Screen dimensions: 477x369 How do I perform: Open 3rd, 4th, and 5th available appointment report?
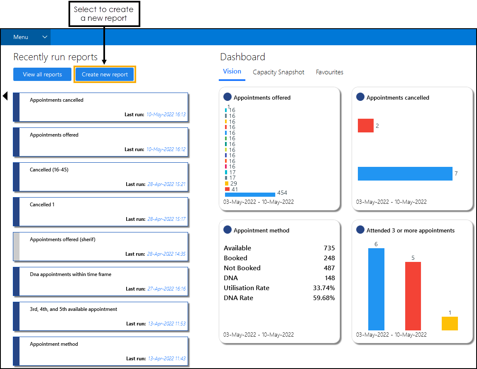click(x=101, y=316)
